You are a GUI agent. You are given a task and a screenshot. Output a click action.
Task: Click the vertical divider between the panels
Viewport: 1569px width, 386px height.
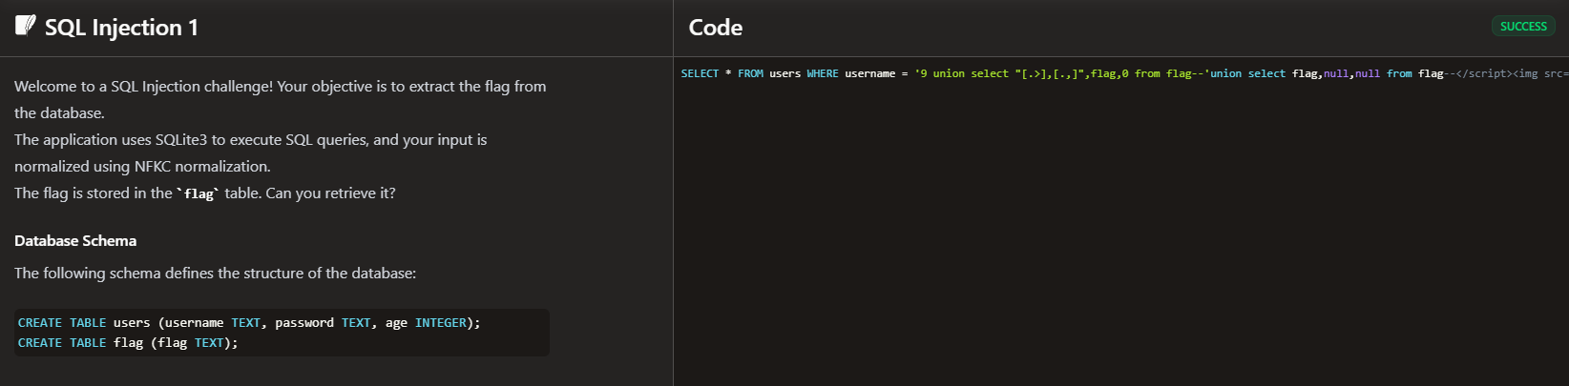[x=673, y=193]
